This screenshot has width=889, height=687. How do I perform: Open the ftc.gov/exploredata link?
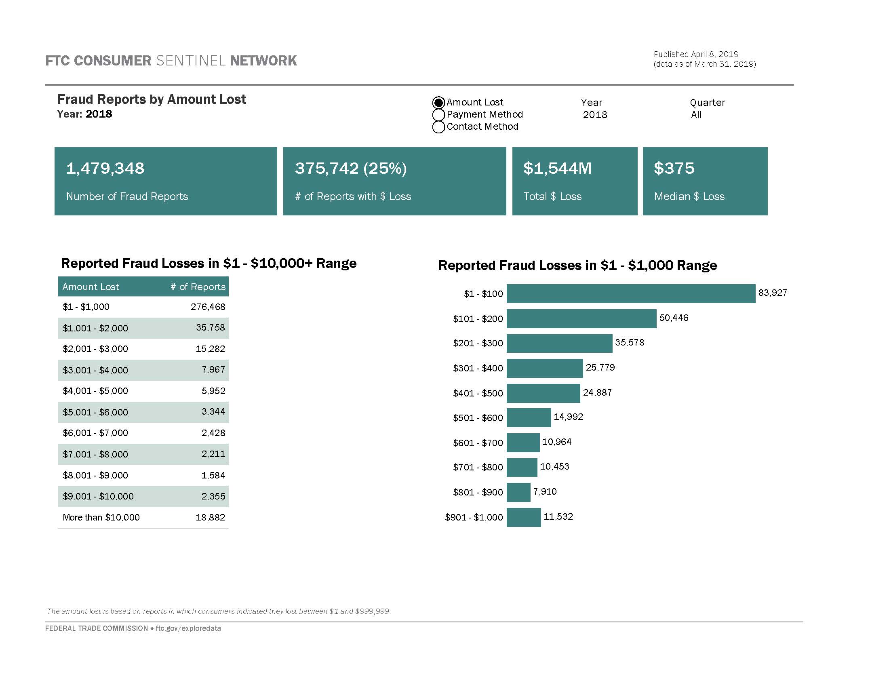188,628
